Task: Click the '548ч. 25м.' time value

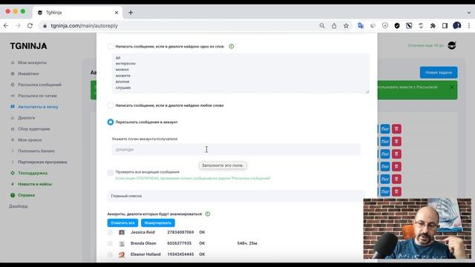Action: coord(247,243)
